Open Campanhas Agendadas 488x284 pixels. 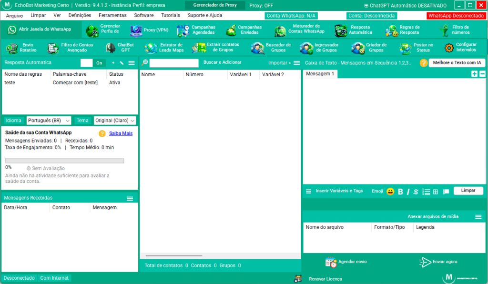point(196,30)
